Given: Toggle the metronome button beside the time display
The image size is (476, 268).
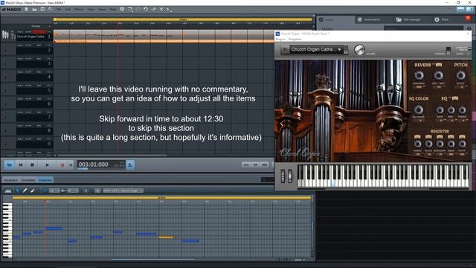Looking at the screenshot, I should point(130,165).
